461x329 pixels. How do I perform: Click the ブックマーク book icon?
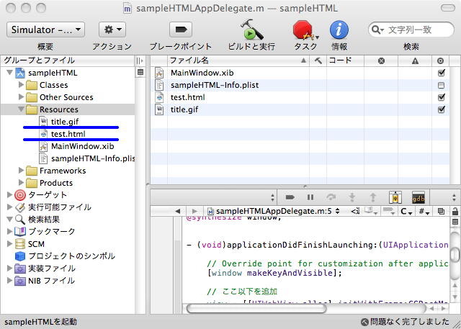click(20, 232)
